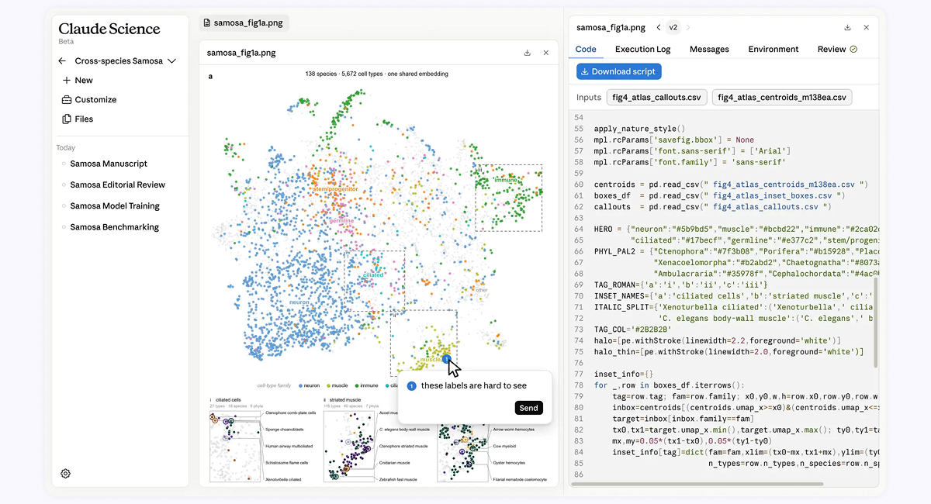The width and height of the screenshot is (931, 504).
Task: Click the Inputs label in code panel
Action: (589, 98)
